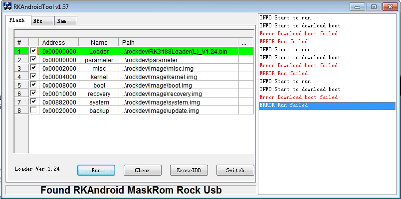This screenshot has width=401, height=199.
Task: Click the recovery name cell
Action: (99, 94)
